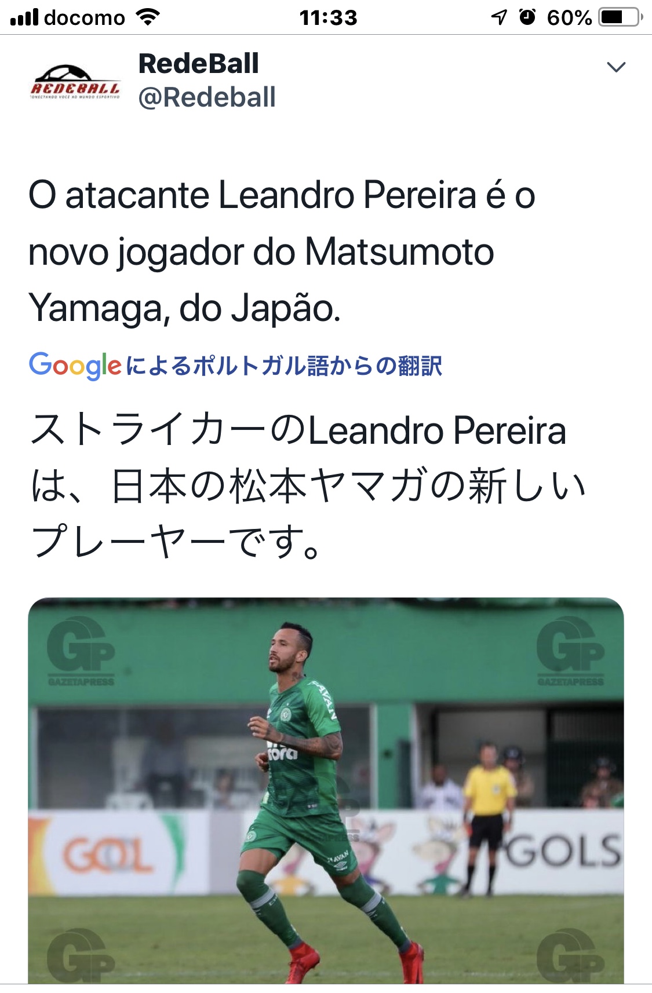Tap the battery level icon
The height and width of the screenshot is (993, 652).
621,17
